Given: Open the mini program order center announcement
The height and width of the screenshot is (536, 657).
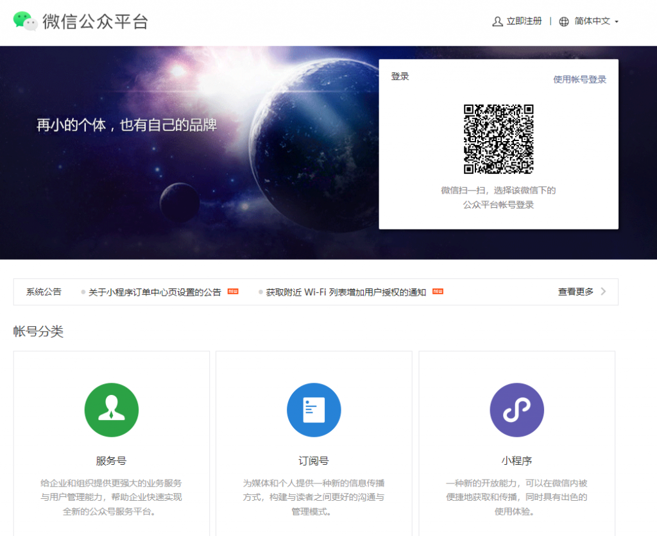Looking at the screenshot, I should coord(157,292).
